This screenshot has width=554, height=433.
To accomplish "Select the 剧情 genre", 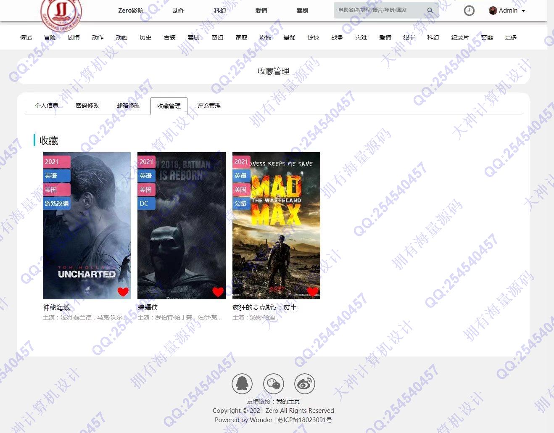I will coord(74,37).
